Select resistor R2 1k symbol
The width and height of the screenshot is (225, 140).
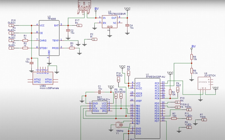tap(25, 48)
